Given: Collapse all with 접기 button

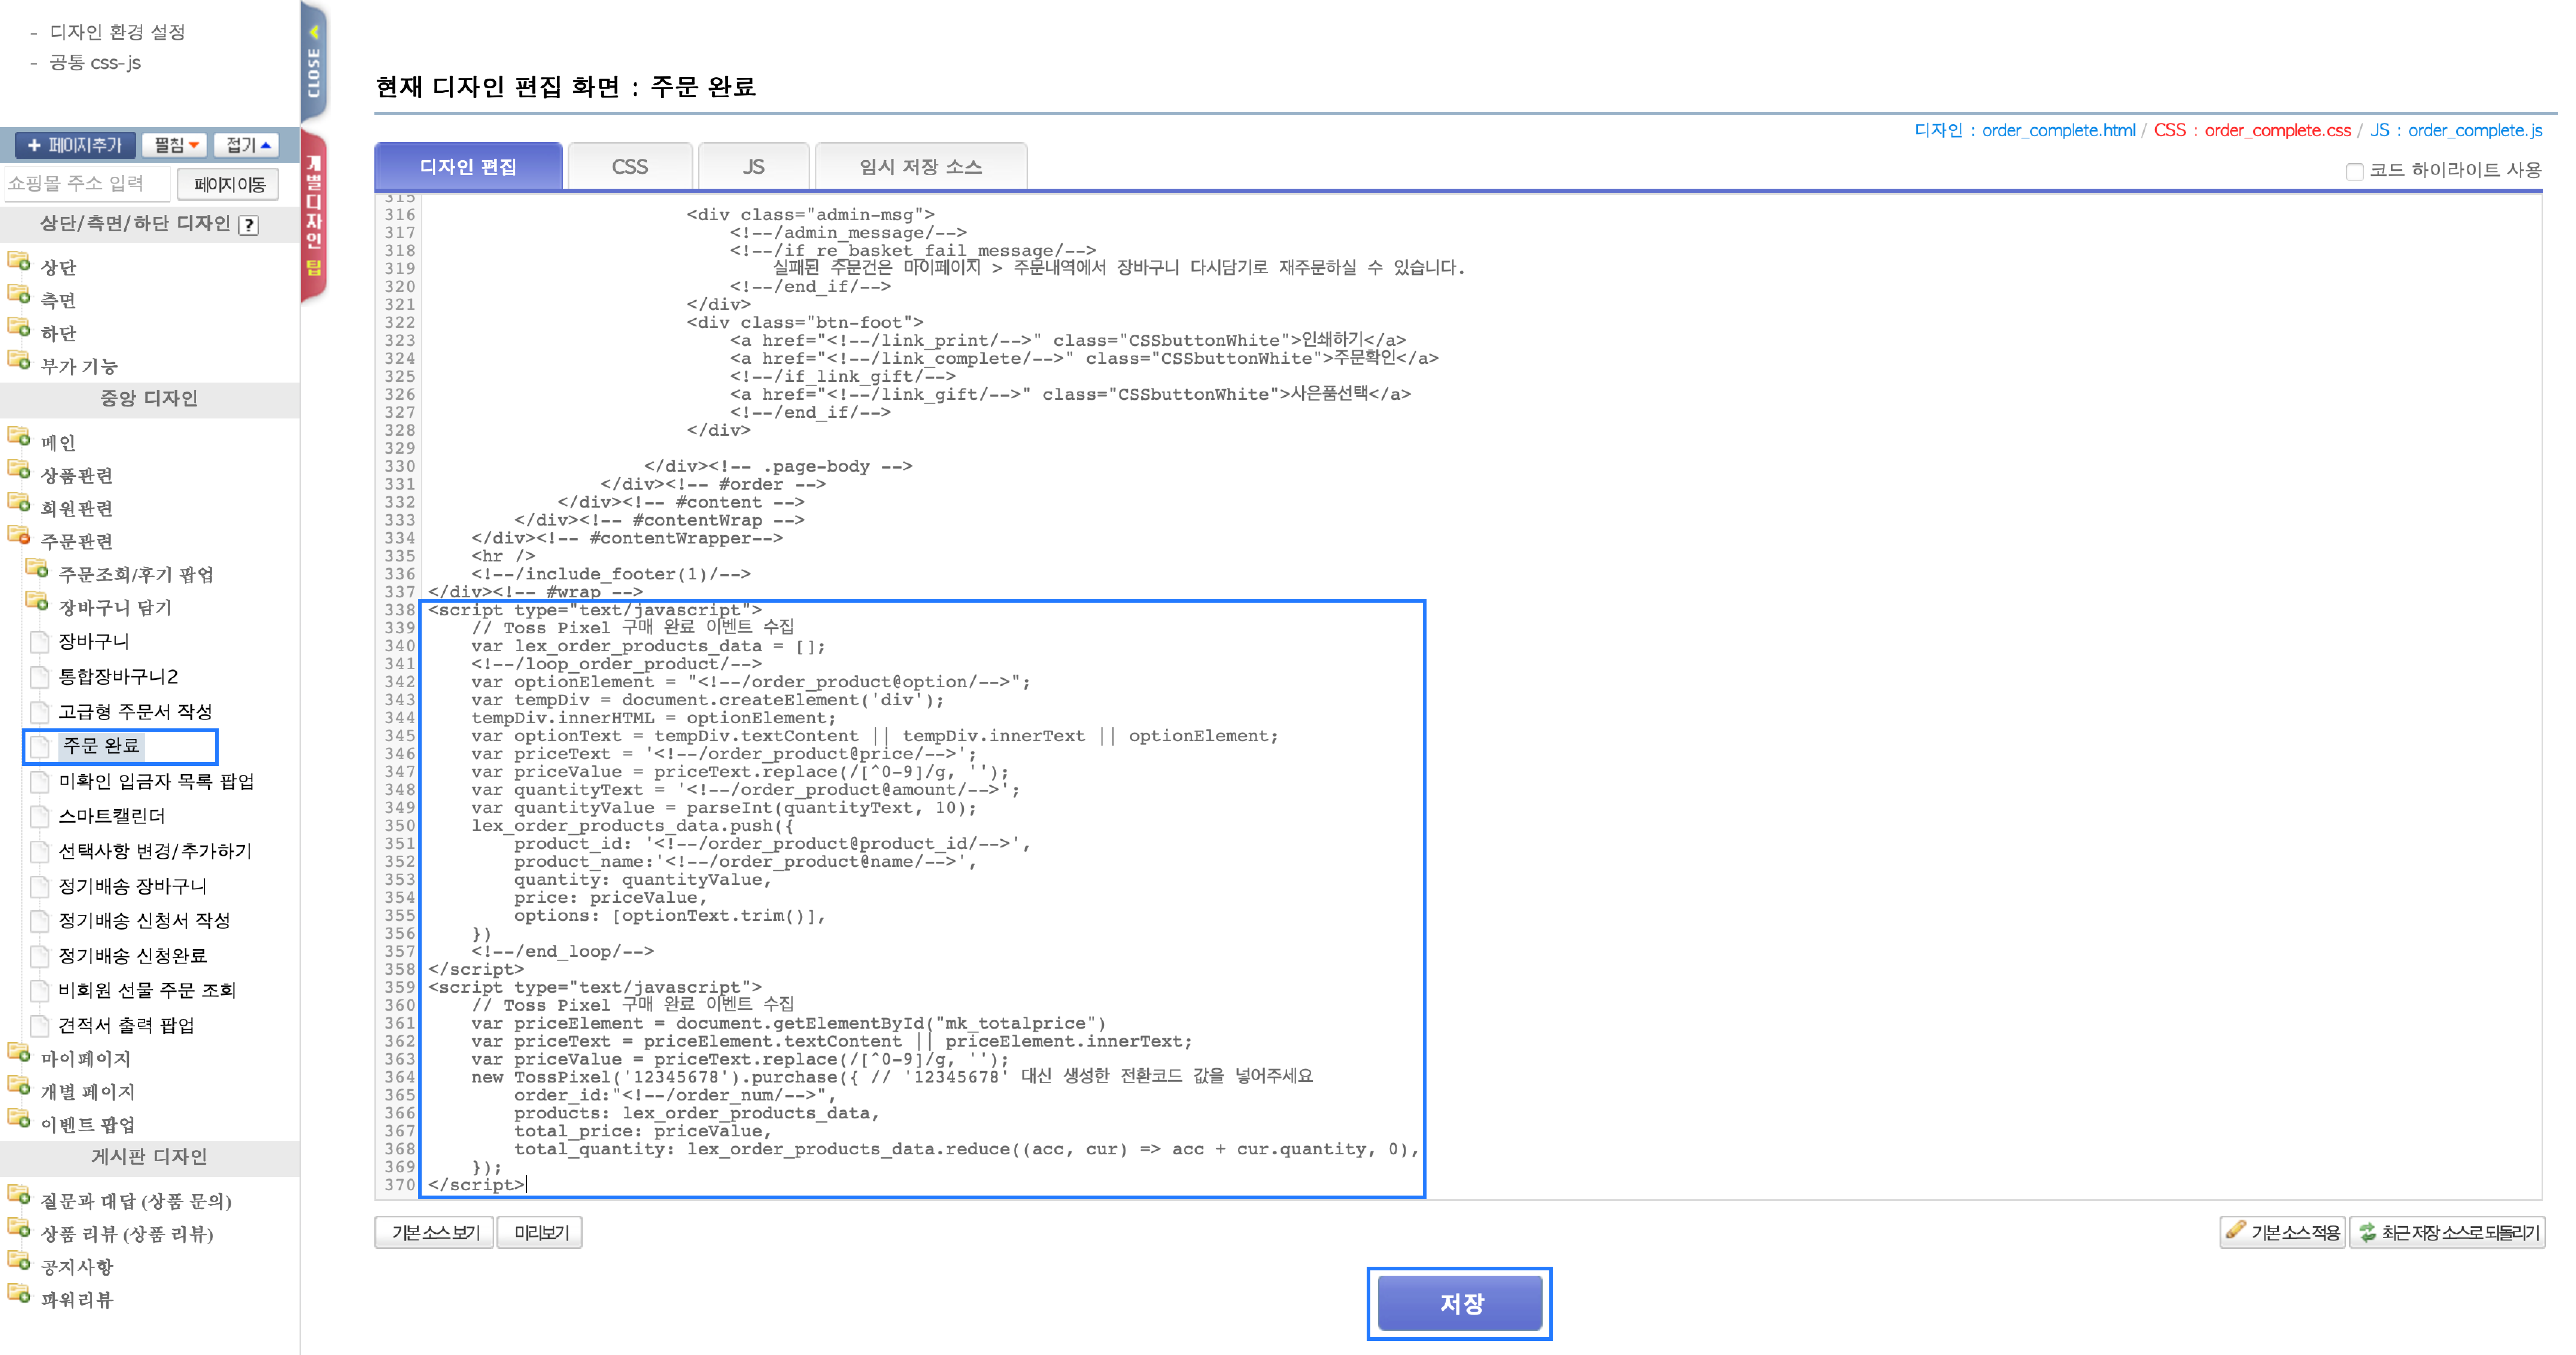Looking at the screenshot, I should pos(246,145).
